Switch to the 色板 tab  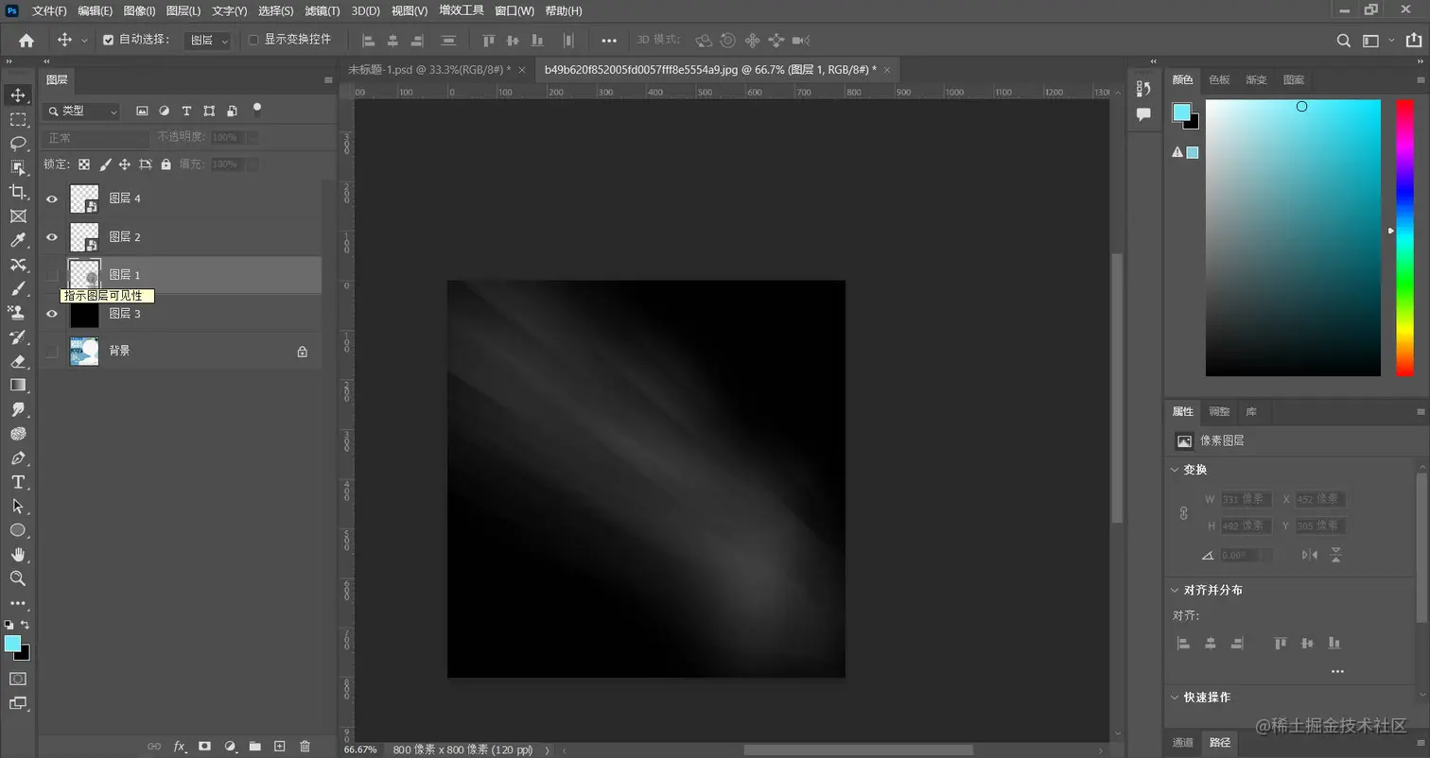click(1218, 80)
